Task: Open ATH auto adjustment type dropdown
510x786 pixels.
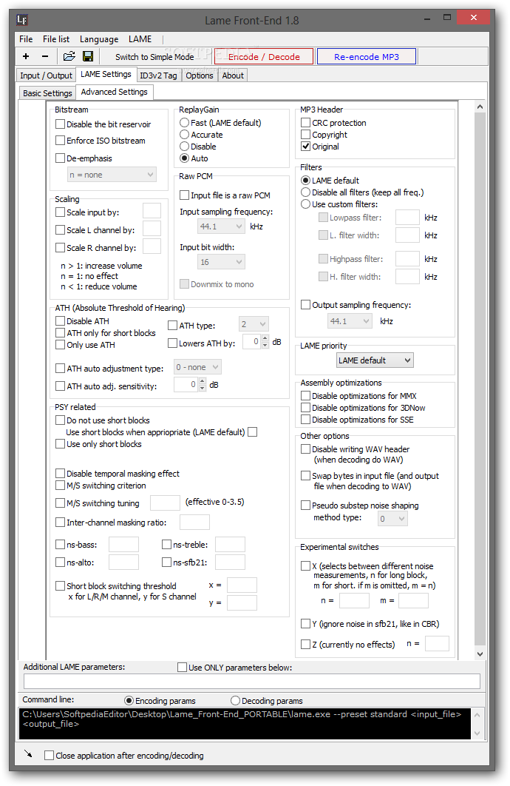Action: [x=197, y=367]
